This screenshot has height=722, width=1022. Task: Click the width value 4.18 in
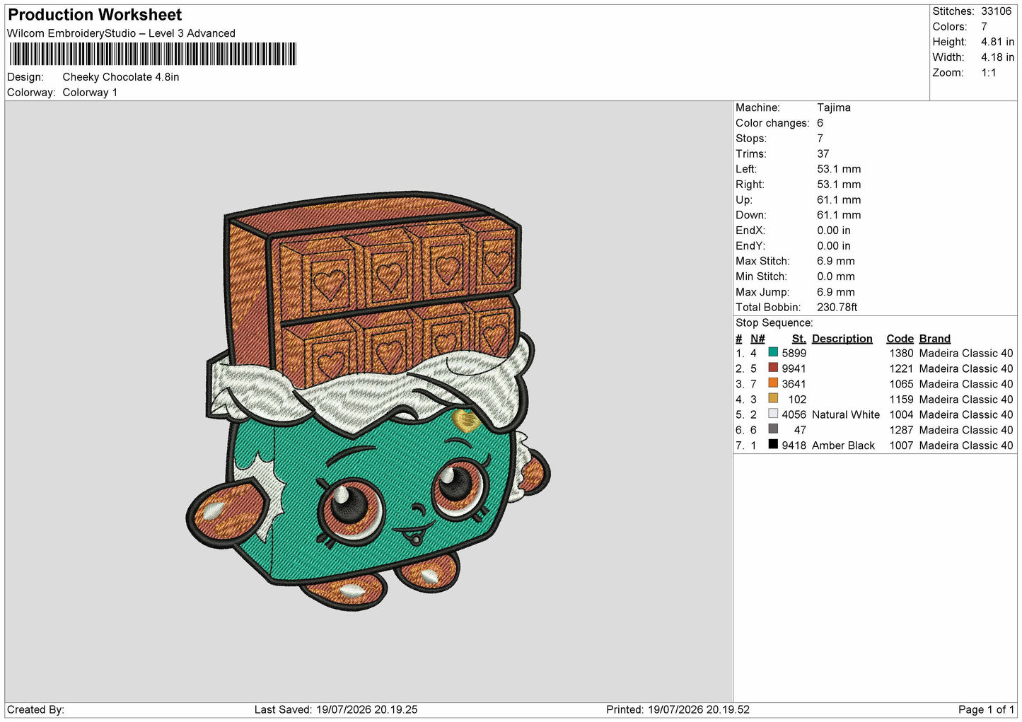997,57
